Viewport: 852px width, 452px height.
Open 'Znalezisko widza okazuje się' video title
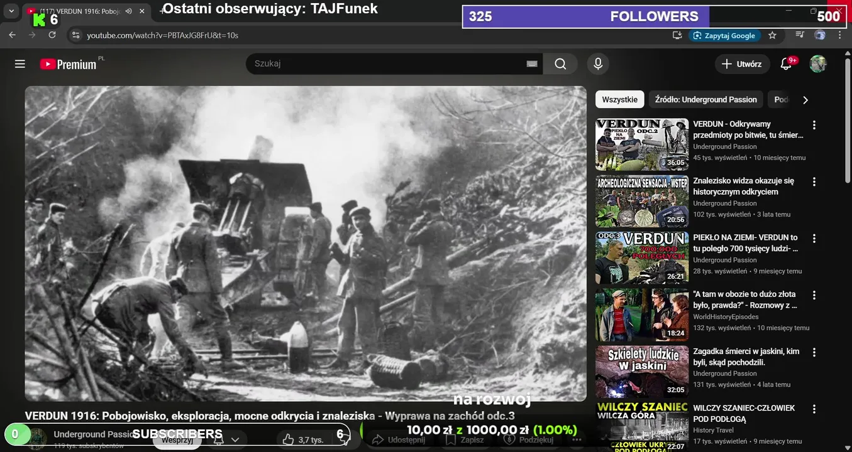(x=743, y=186)
